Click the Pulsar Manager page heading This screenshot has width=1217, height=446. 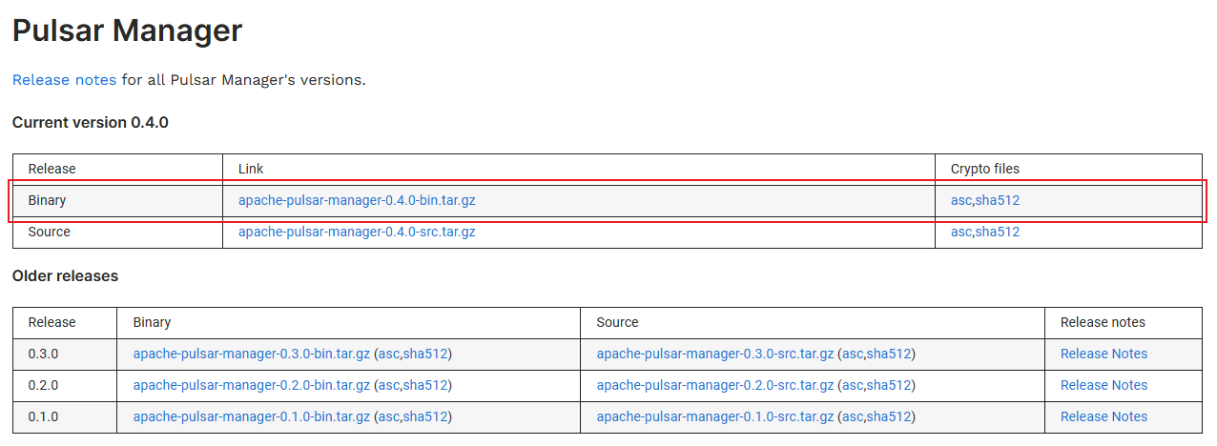pos(127,30)
